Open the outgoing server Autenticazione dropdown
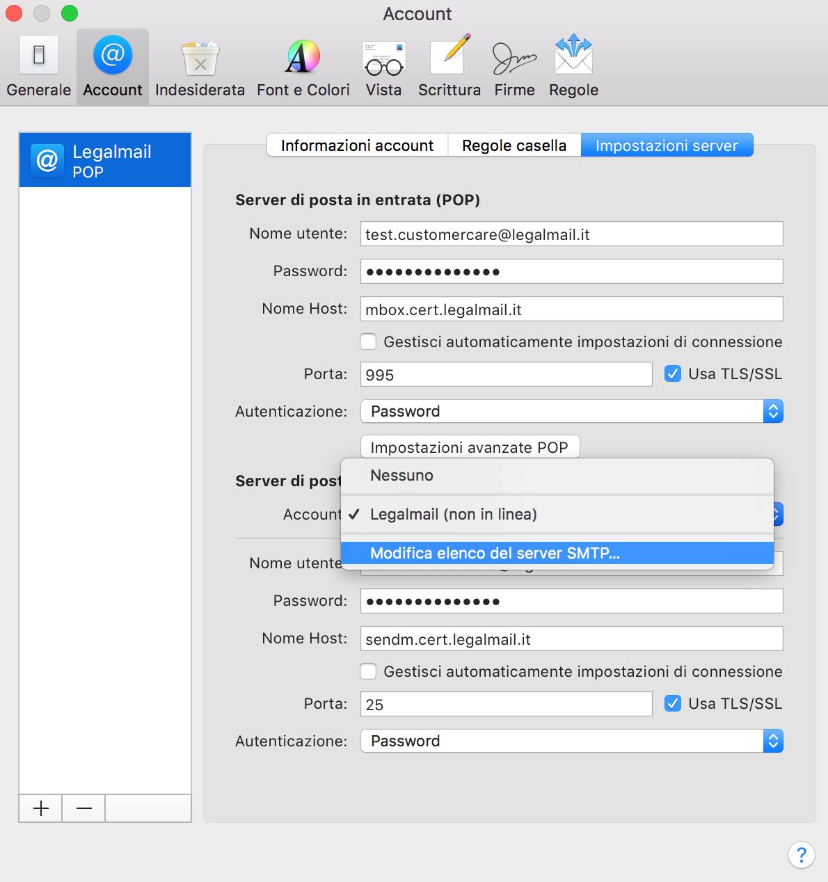The width and height of the screenshot is (828, 882). point(571,741)
